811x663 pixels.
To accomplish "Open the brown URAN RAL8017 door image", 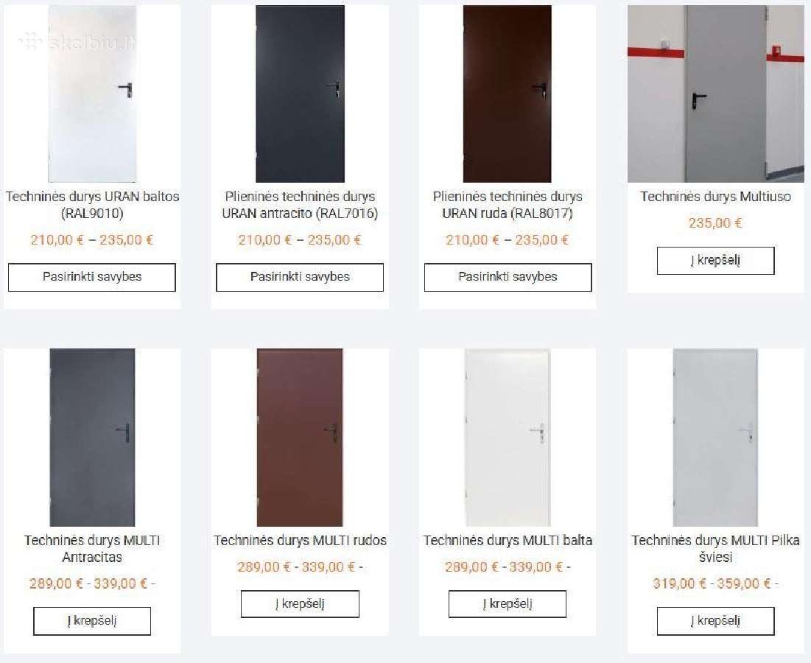I will 508,94.
